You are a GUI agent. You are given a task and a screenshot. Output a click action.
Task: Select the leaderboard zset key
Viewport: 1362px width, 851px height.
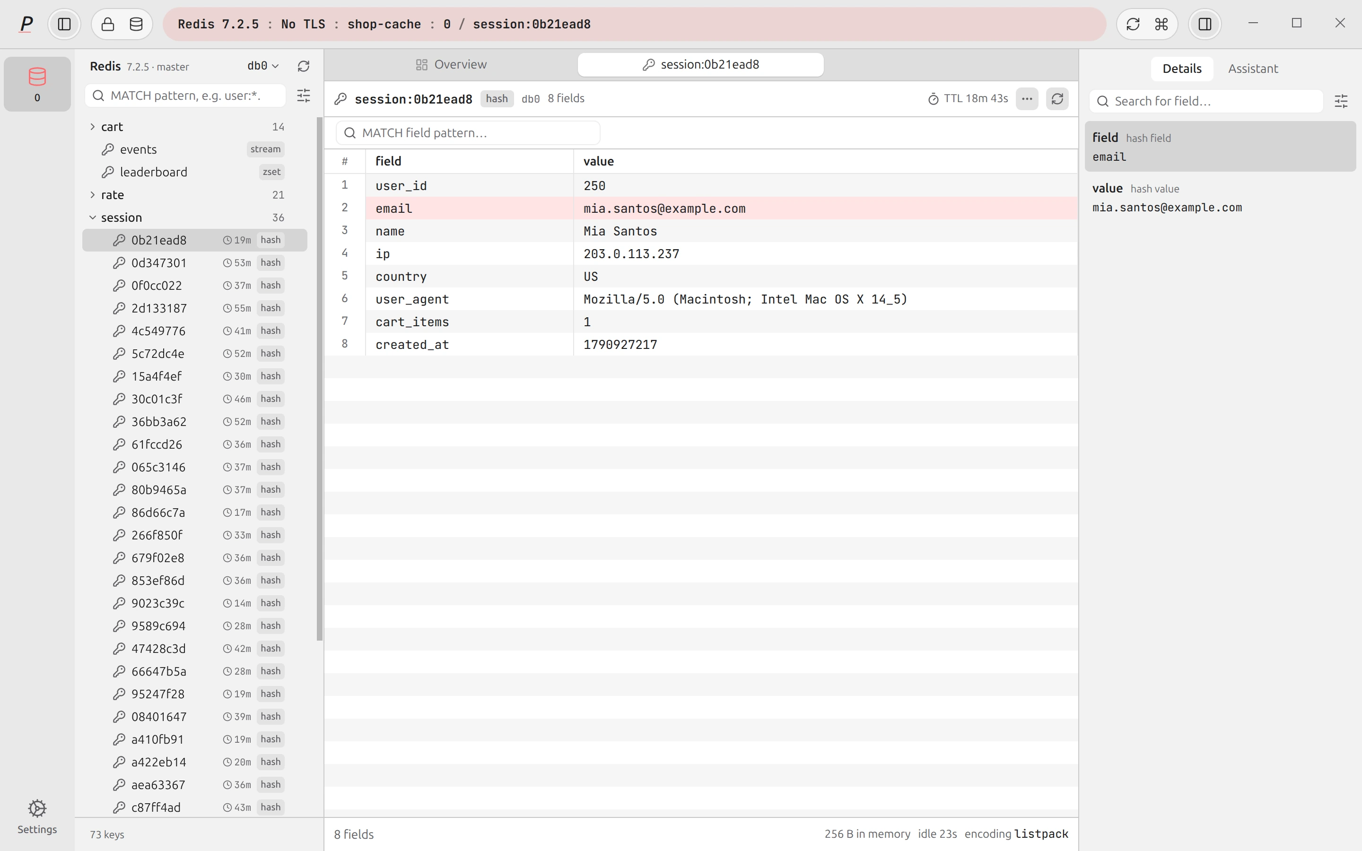(x=195, y=172)
